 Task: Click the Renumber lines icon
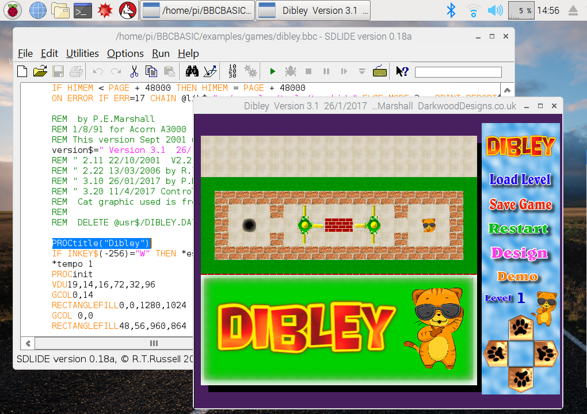tap(232, 71)
